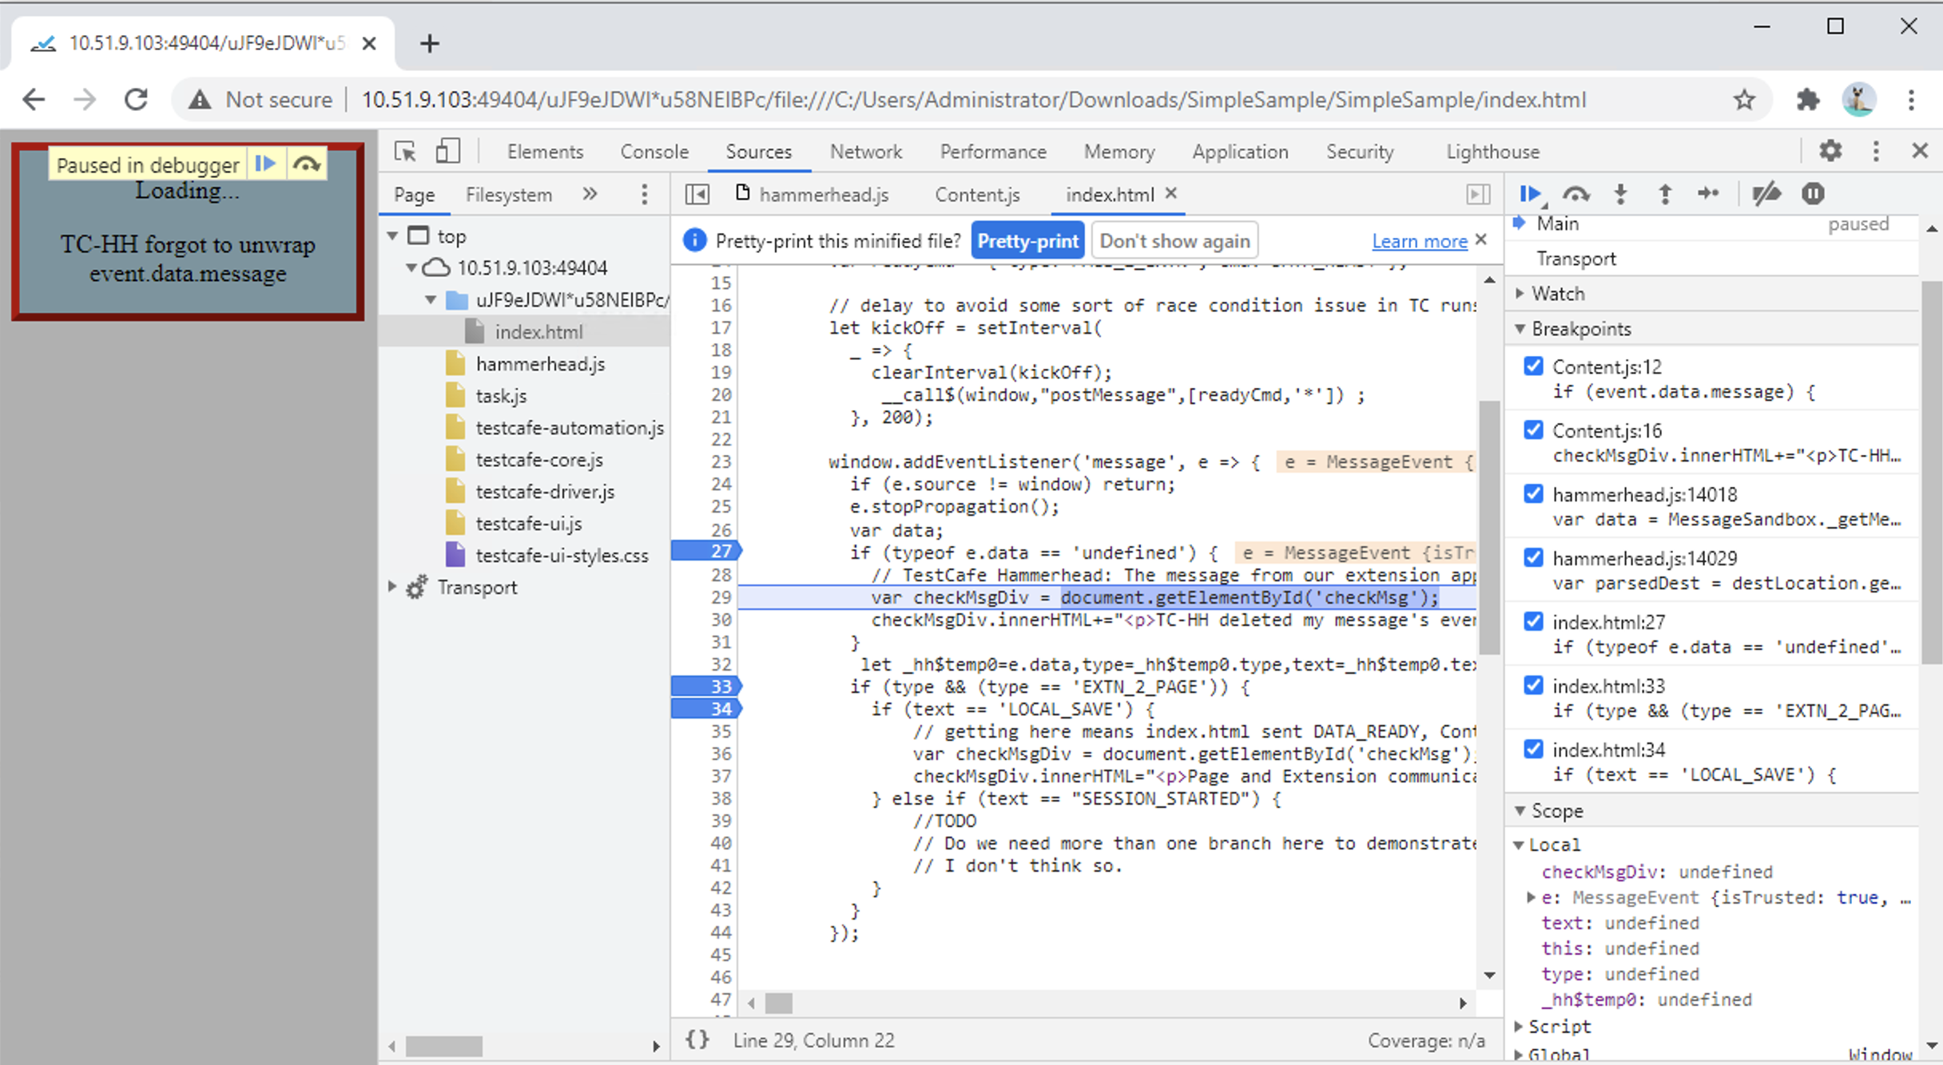Step into the next function call
Viewport: 1943px width, 1065px height.
click(x=1620, y=193)
